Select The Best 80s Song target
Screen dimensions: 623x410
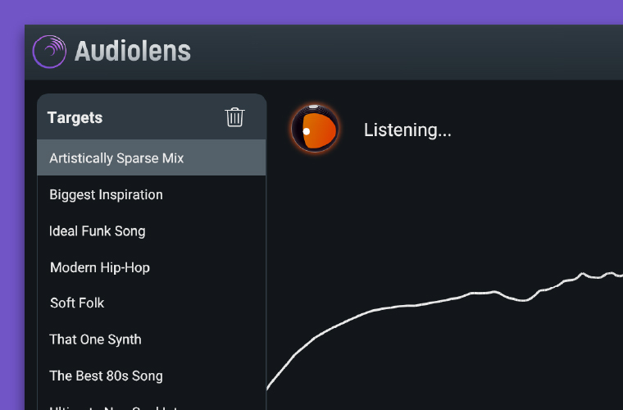(152, 376)
